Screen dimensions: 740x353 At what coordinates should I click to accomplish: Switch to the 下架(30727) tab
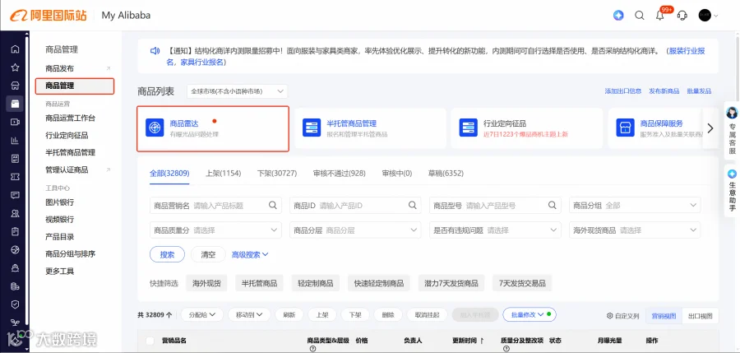[277, 174]
